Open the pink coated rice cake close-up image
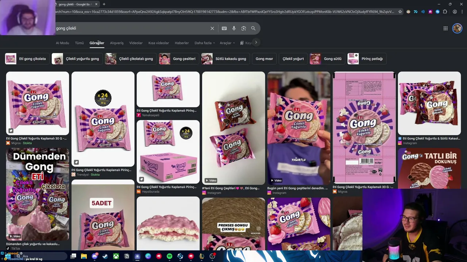467x262 pixels. click(x=168, y=223)
